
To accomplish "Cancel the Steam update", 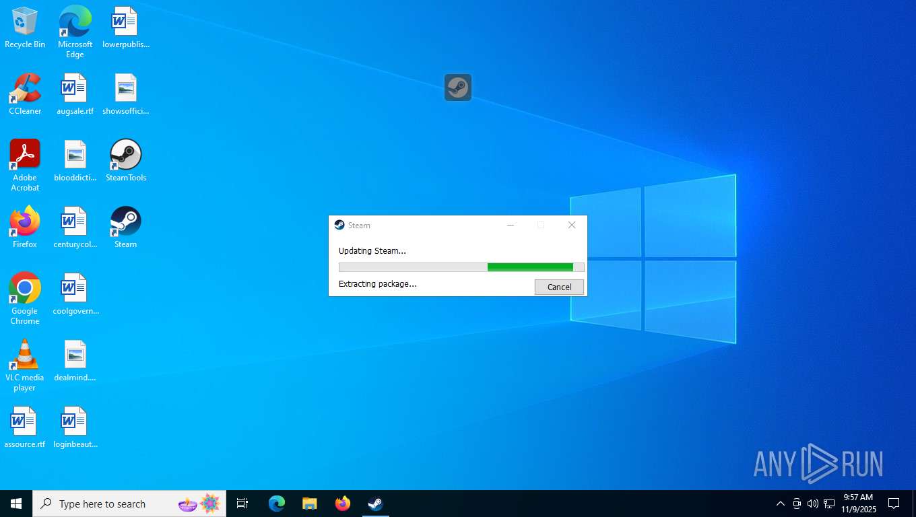I will [x=559, y=287].
